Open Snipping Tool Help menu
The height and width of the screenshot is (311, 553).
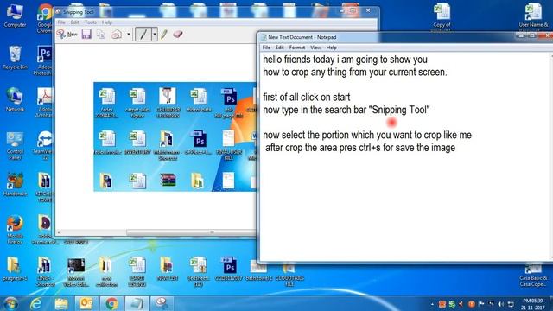tap(107, 22)
